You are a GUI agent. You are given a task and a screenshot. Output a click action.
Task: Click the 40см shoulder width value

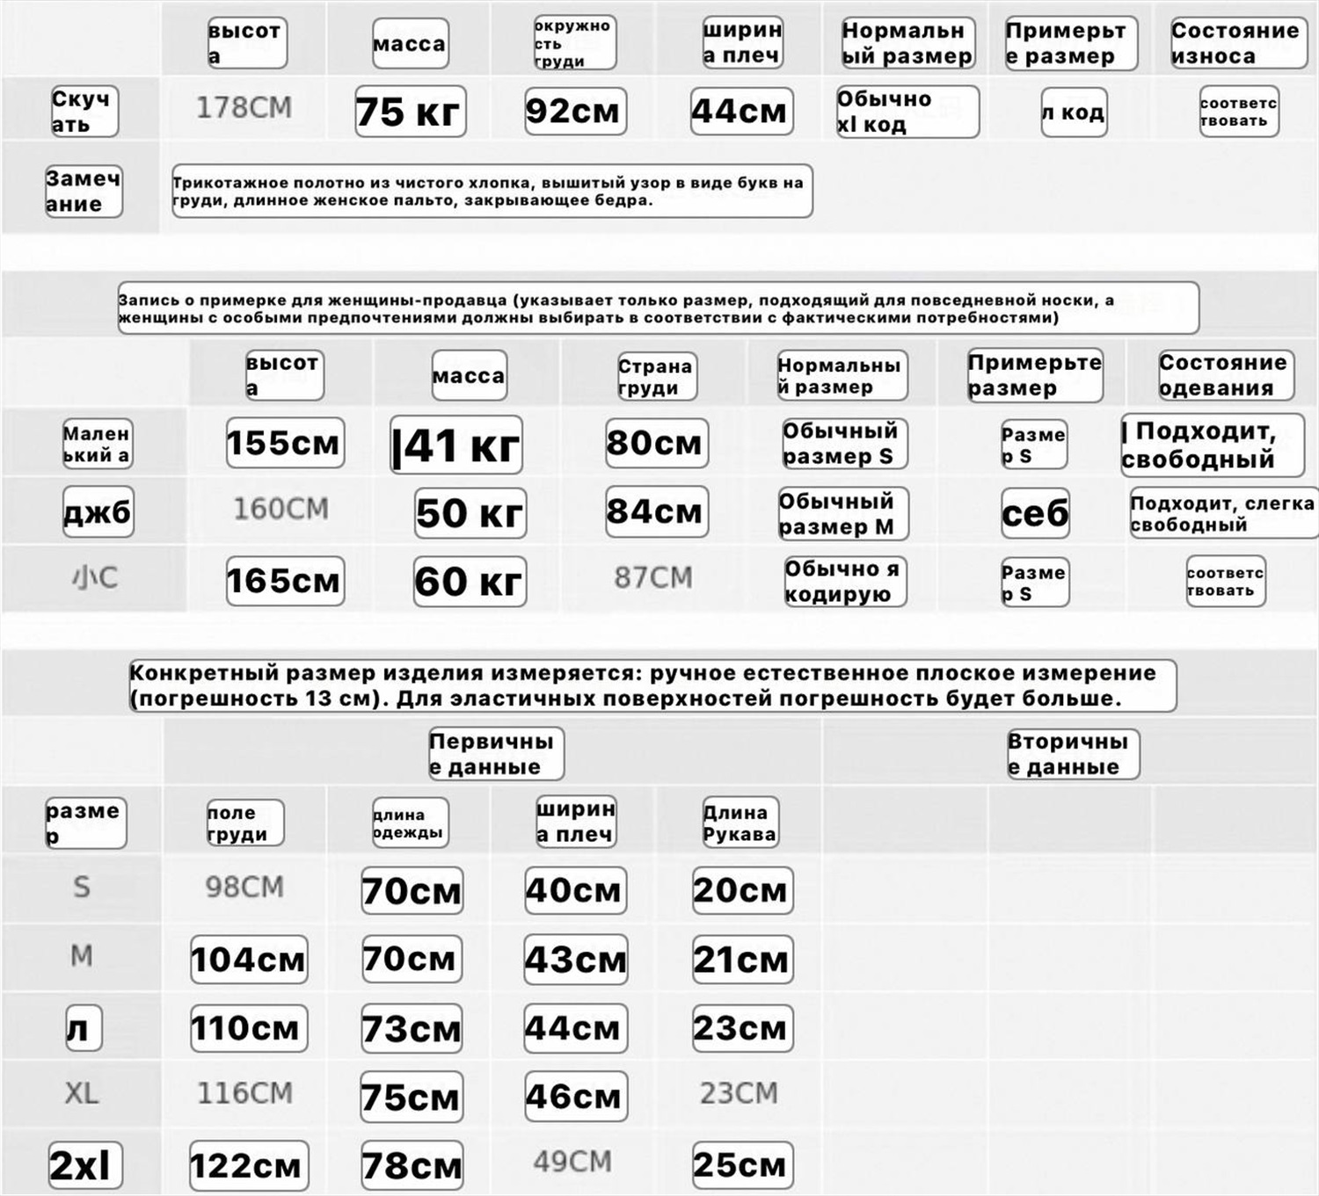click(x=575, y=890)
